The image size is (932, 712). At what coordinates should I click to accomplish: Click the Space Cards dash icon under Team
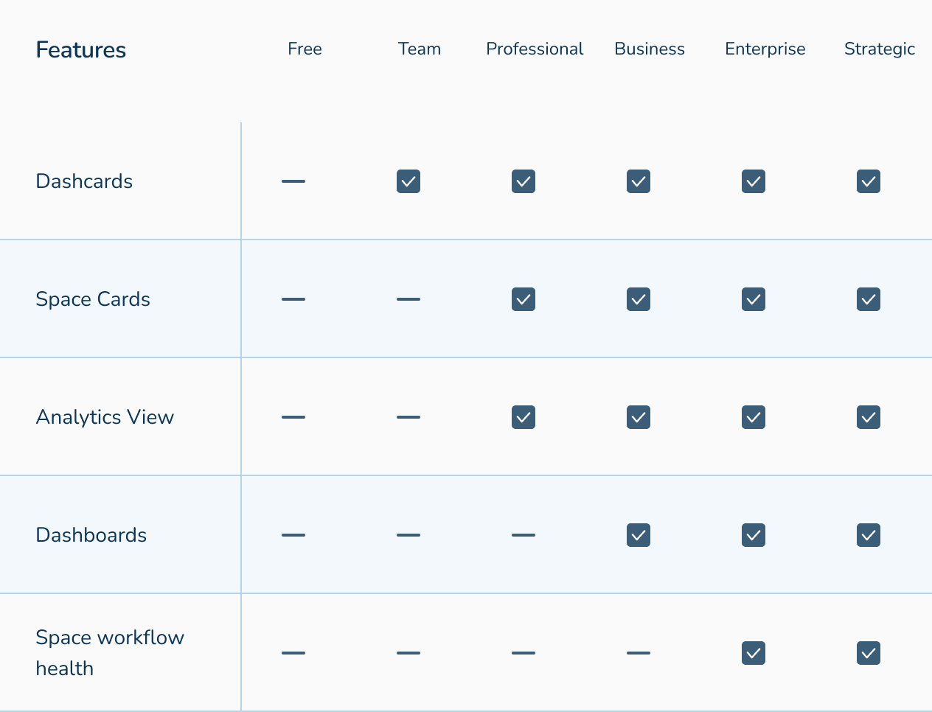coord(408,299)
